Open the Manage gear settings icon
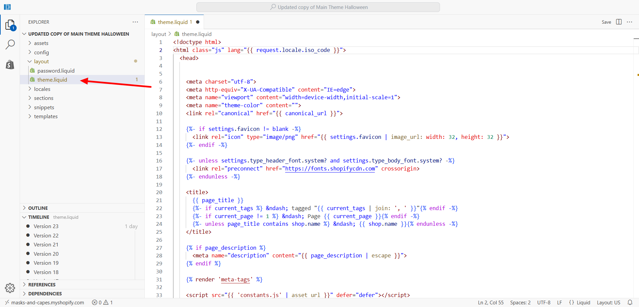Screen dimensions: 639x307 10,288
